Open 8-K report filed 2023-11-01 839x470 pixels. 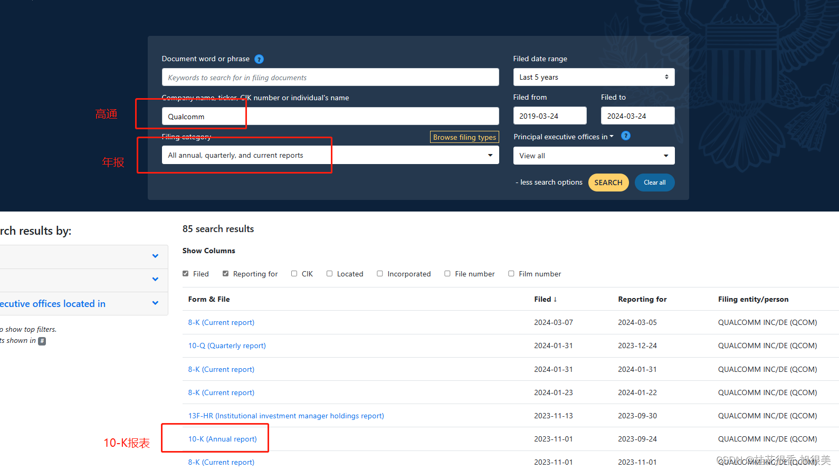click(221, 462)
